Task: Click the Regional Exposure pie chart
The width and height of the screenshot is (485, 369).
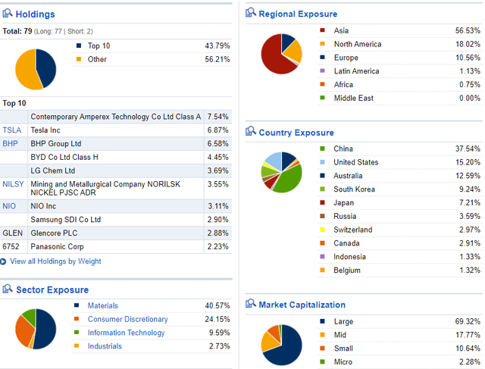Action: point(281,54)
